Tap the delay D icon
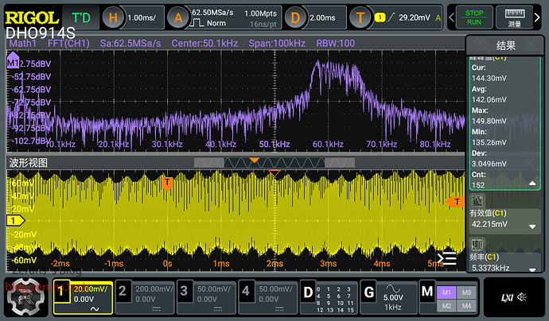Viewport: 549px width, 321px height. click(x=297, y=17)
